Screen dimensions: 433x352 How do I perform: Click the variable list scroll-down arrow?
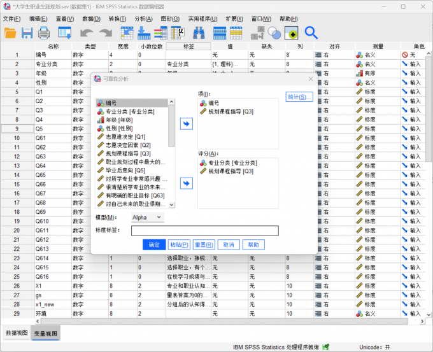(x=171, y=204)
